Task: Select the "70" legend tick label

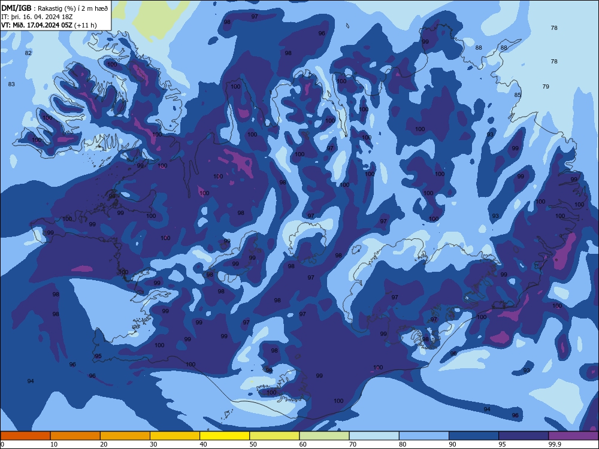Action: point(353,444)
